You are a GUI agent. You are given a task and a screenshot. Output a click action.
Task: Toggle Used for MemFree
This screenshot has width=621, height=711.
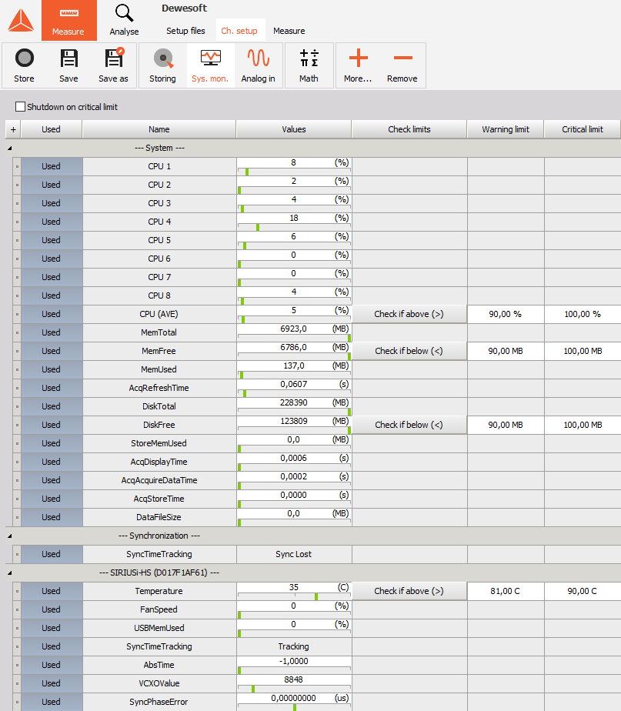(x=52, y=351)
